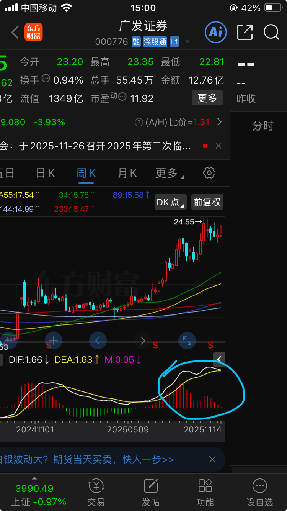Expand the 更多 chart period dropdown

[170, 173]
